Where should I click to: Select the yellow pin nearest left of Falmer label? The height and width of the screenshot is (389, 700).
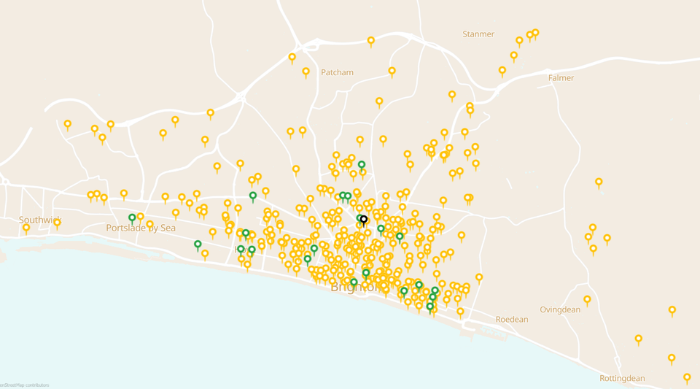(502, 72)
